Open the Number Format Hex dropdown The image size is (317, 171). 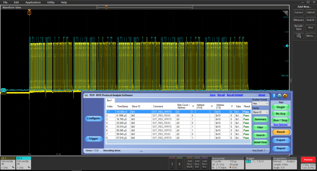point(260,103)
